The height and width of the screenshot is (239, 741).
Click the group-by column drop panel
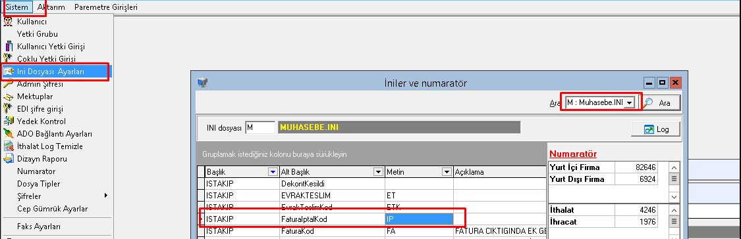371,154
